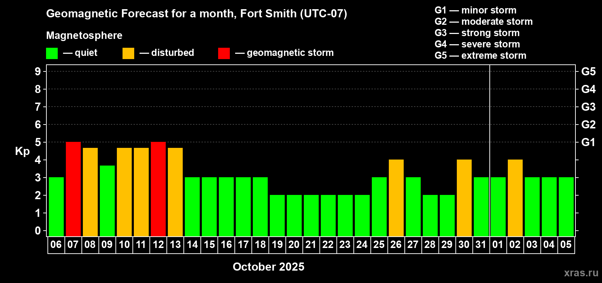Click the orange bar for day 10
The height and width of the screenshot is (283, 602).
(x=124, y=192)
